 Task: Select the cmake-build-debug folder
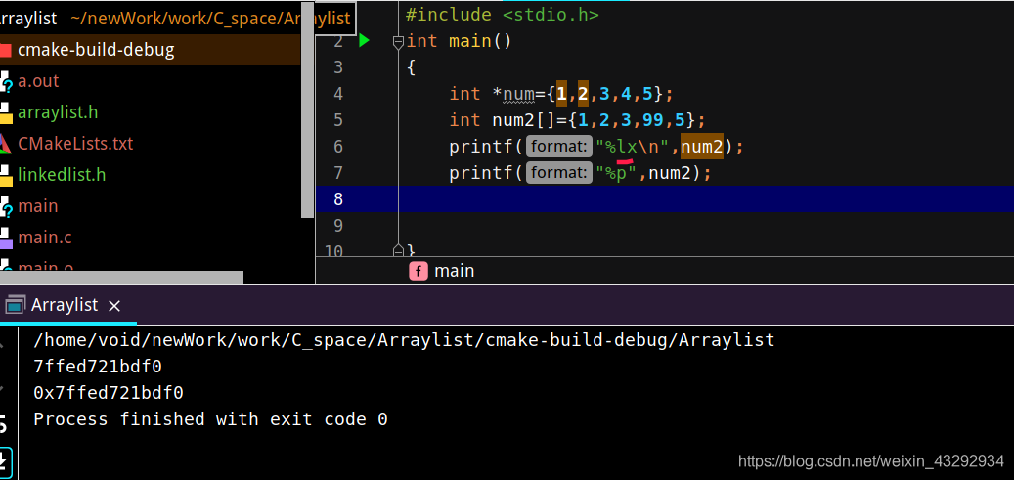96,50
